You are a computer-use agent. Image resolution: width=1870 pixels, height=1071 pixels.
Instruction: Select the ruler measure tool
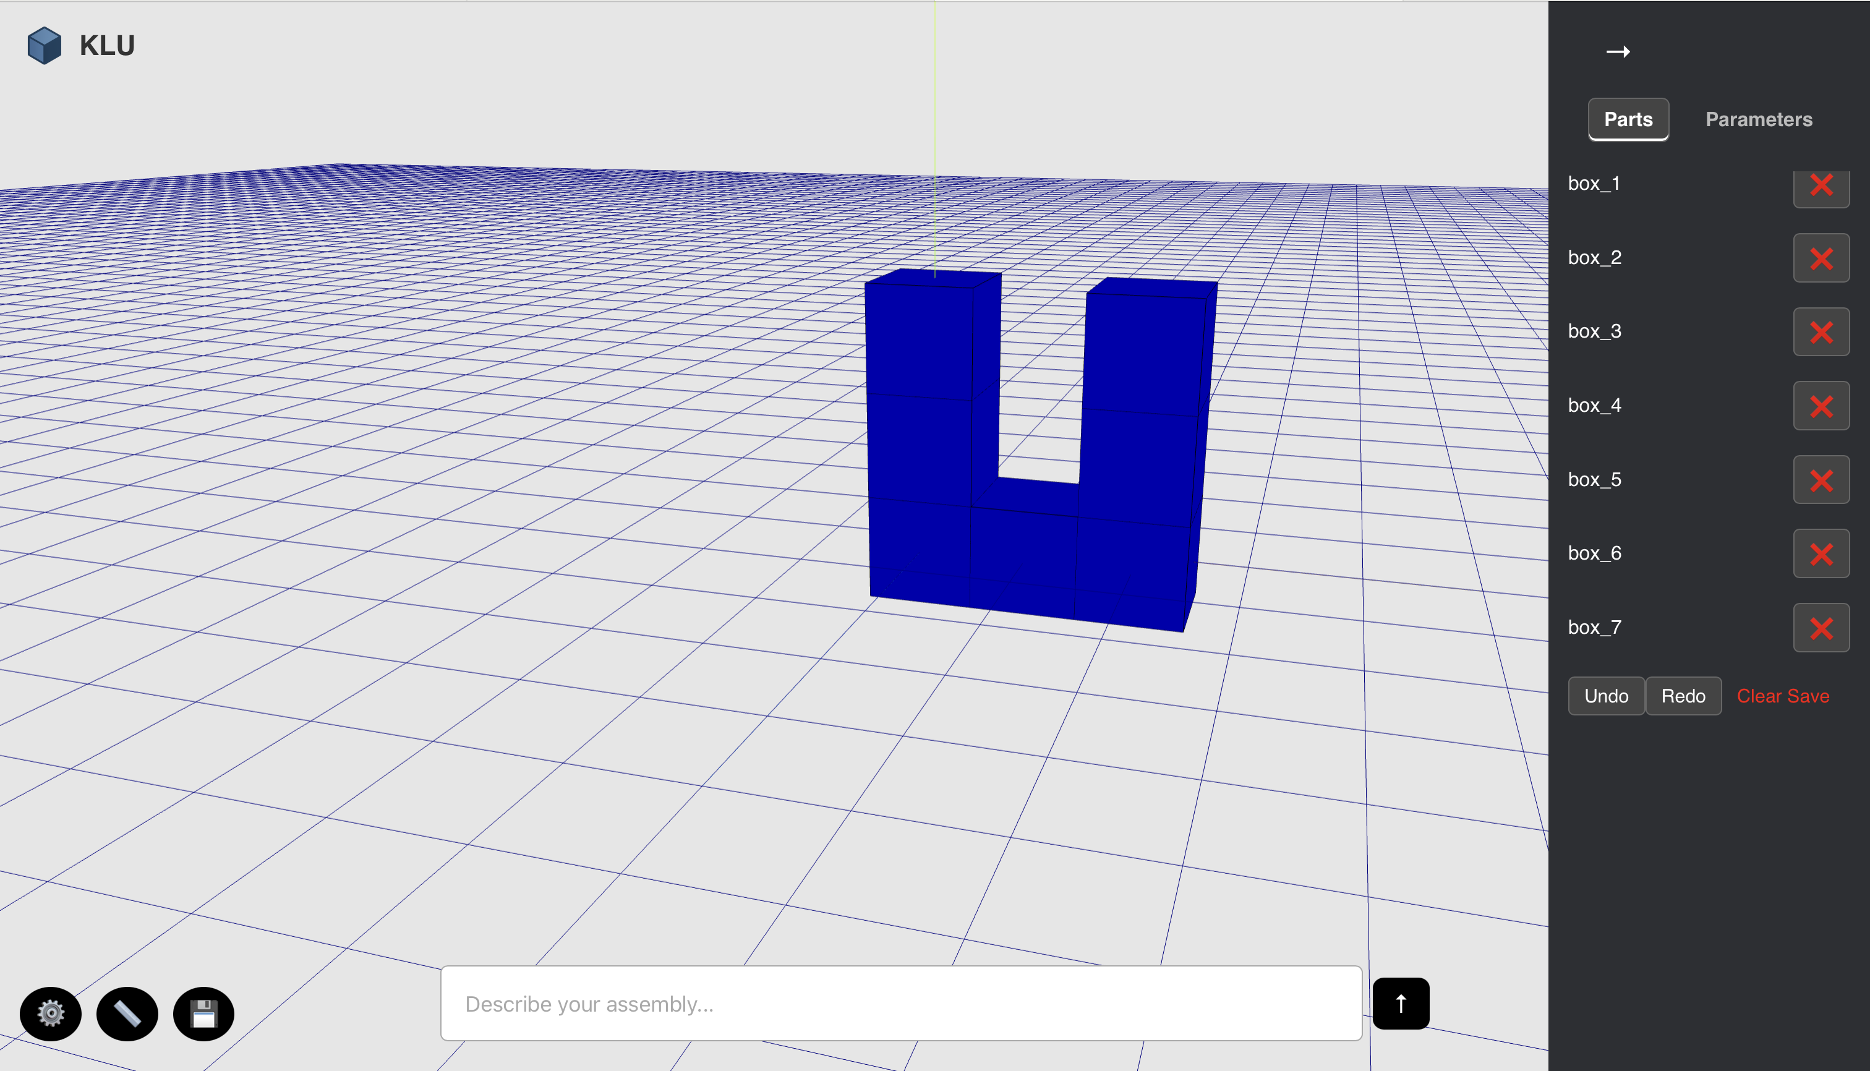point(127,1013)
